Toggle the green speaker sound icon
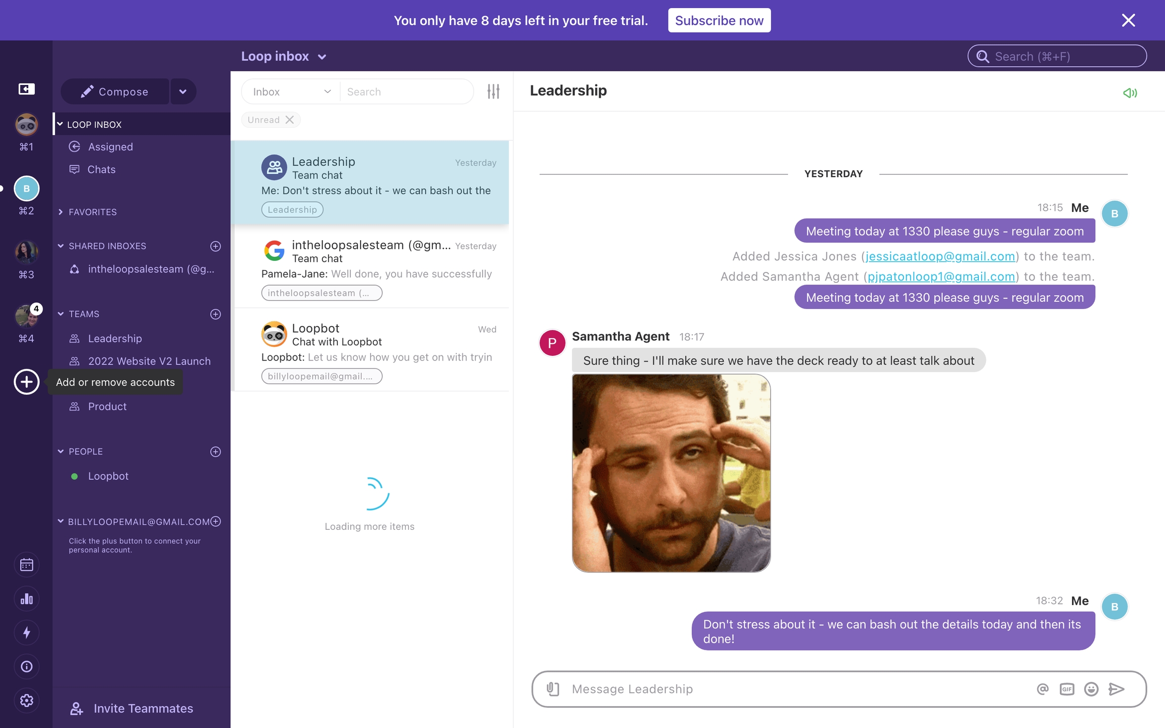Screen dimensions: 1165x728 [1130, 93]
